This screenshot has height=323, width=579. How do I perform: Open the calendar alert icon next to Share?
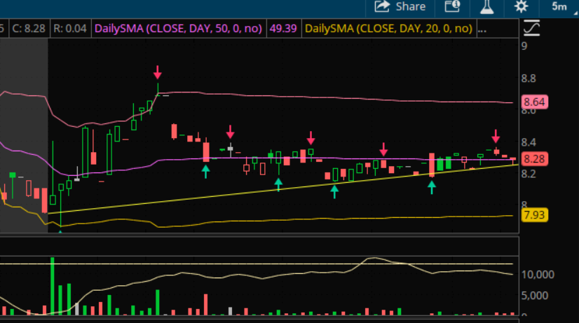click(x=452, y=6)
